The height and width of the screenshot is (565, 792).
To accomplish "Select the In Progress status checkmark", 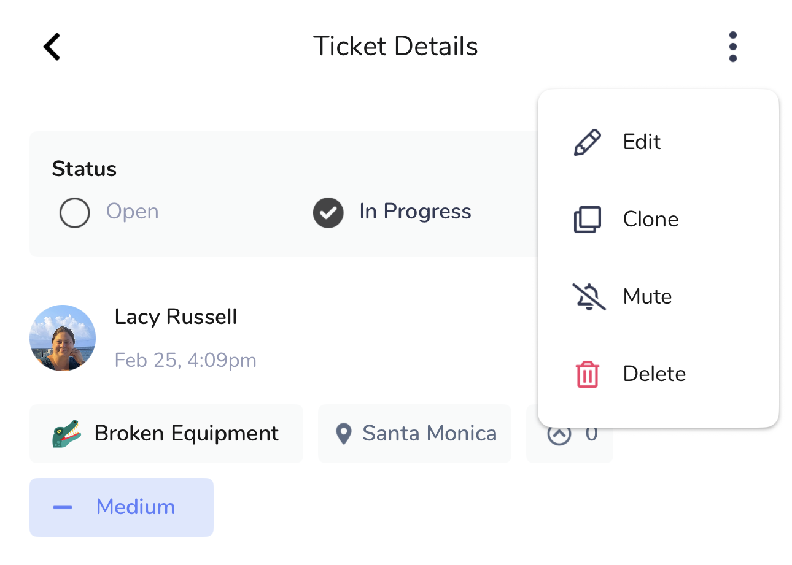I will [328, 213].
